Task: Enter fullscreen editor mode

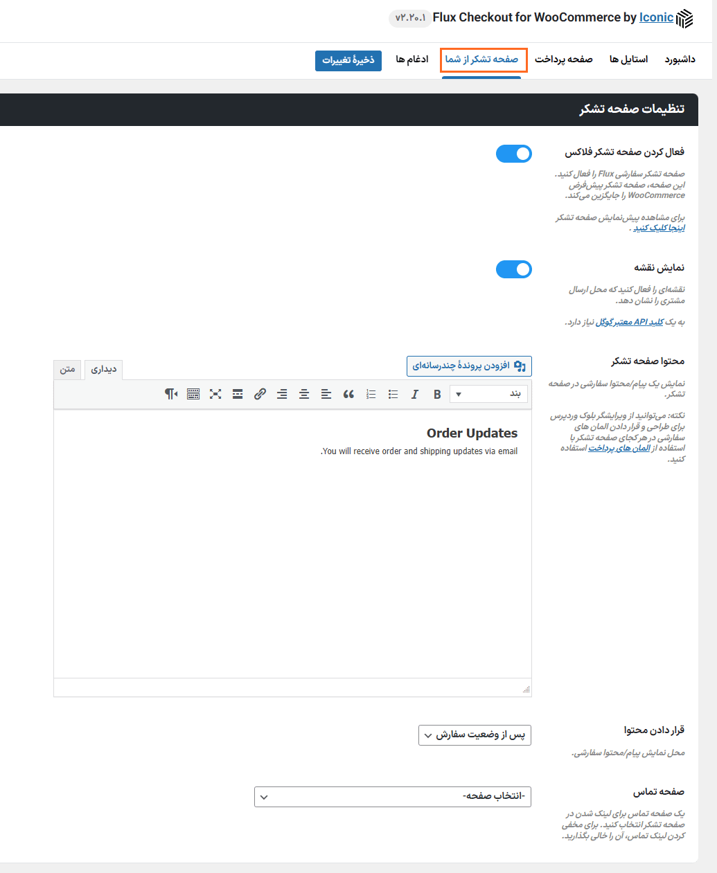Action: [215, 394]
